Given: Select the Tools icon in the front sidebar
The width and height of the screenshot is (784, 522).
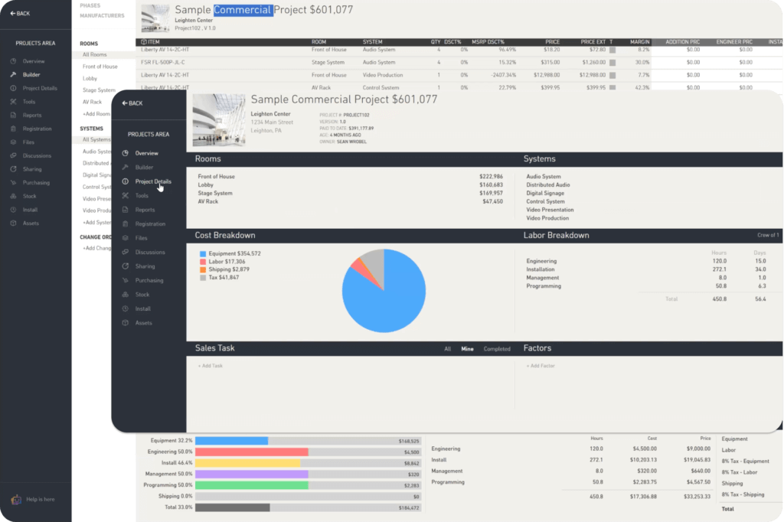Looking at the screenshot, I should tap(126, 196).
